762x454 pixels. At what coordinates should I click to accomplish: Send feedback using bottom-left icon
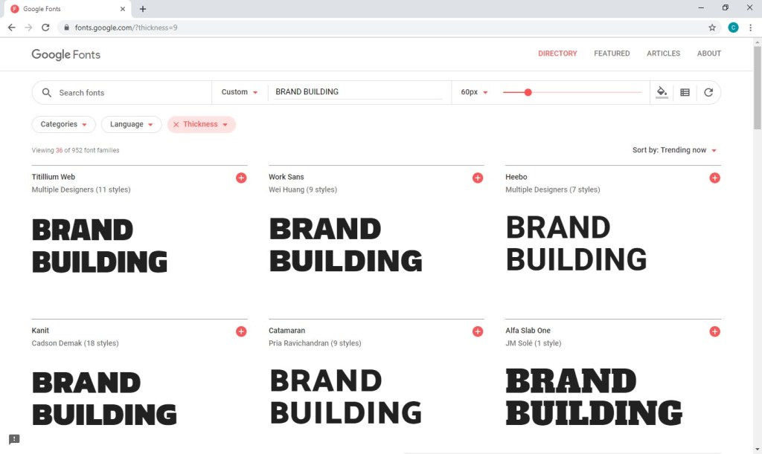(14, 439)
